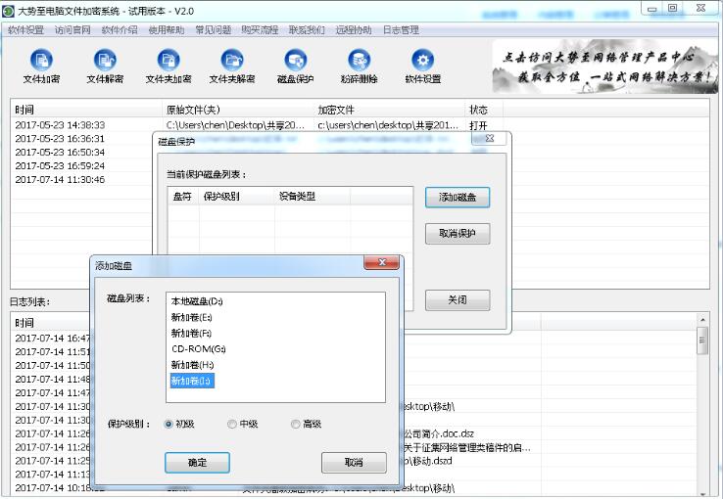723x499 pixels.
Task: Click the 添加磁盘 button in 磁盘保护 dialog
Action: (x=458, y=198)
